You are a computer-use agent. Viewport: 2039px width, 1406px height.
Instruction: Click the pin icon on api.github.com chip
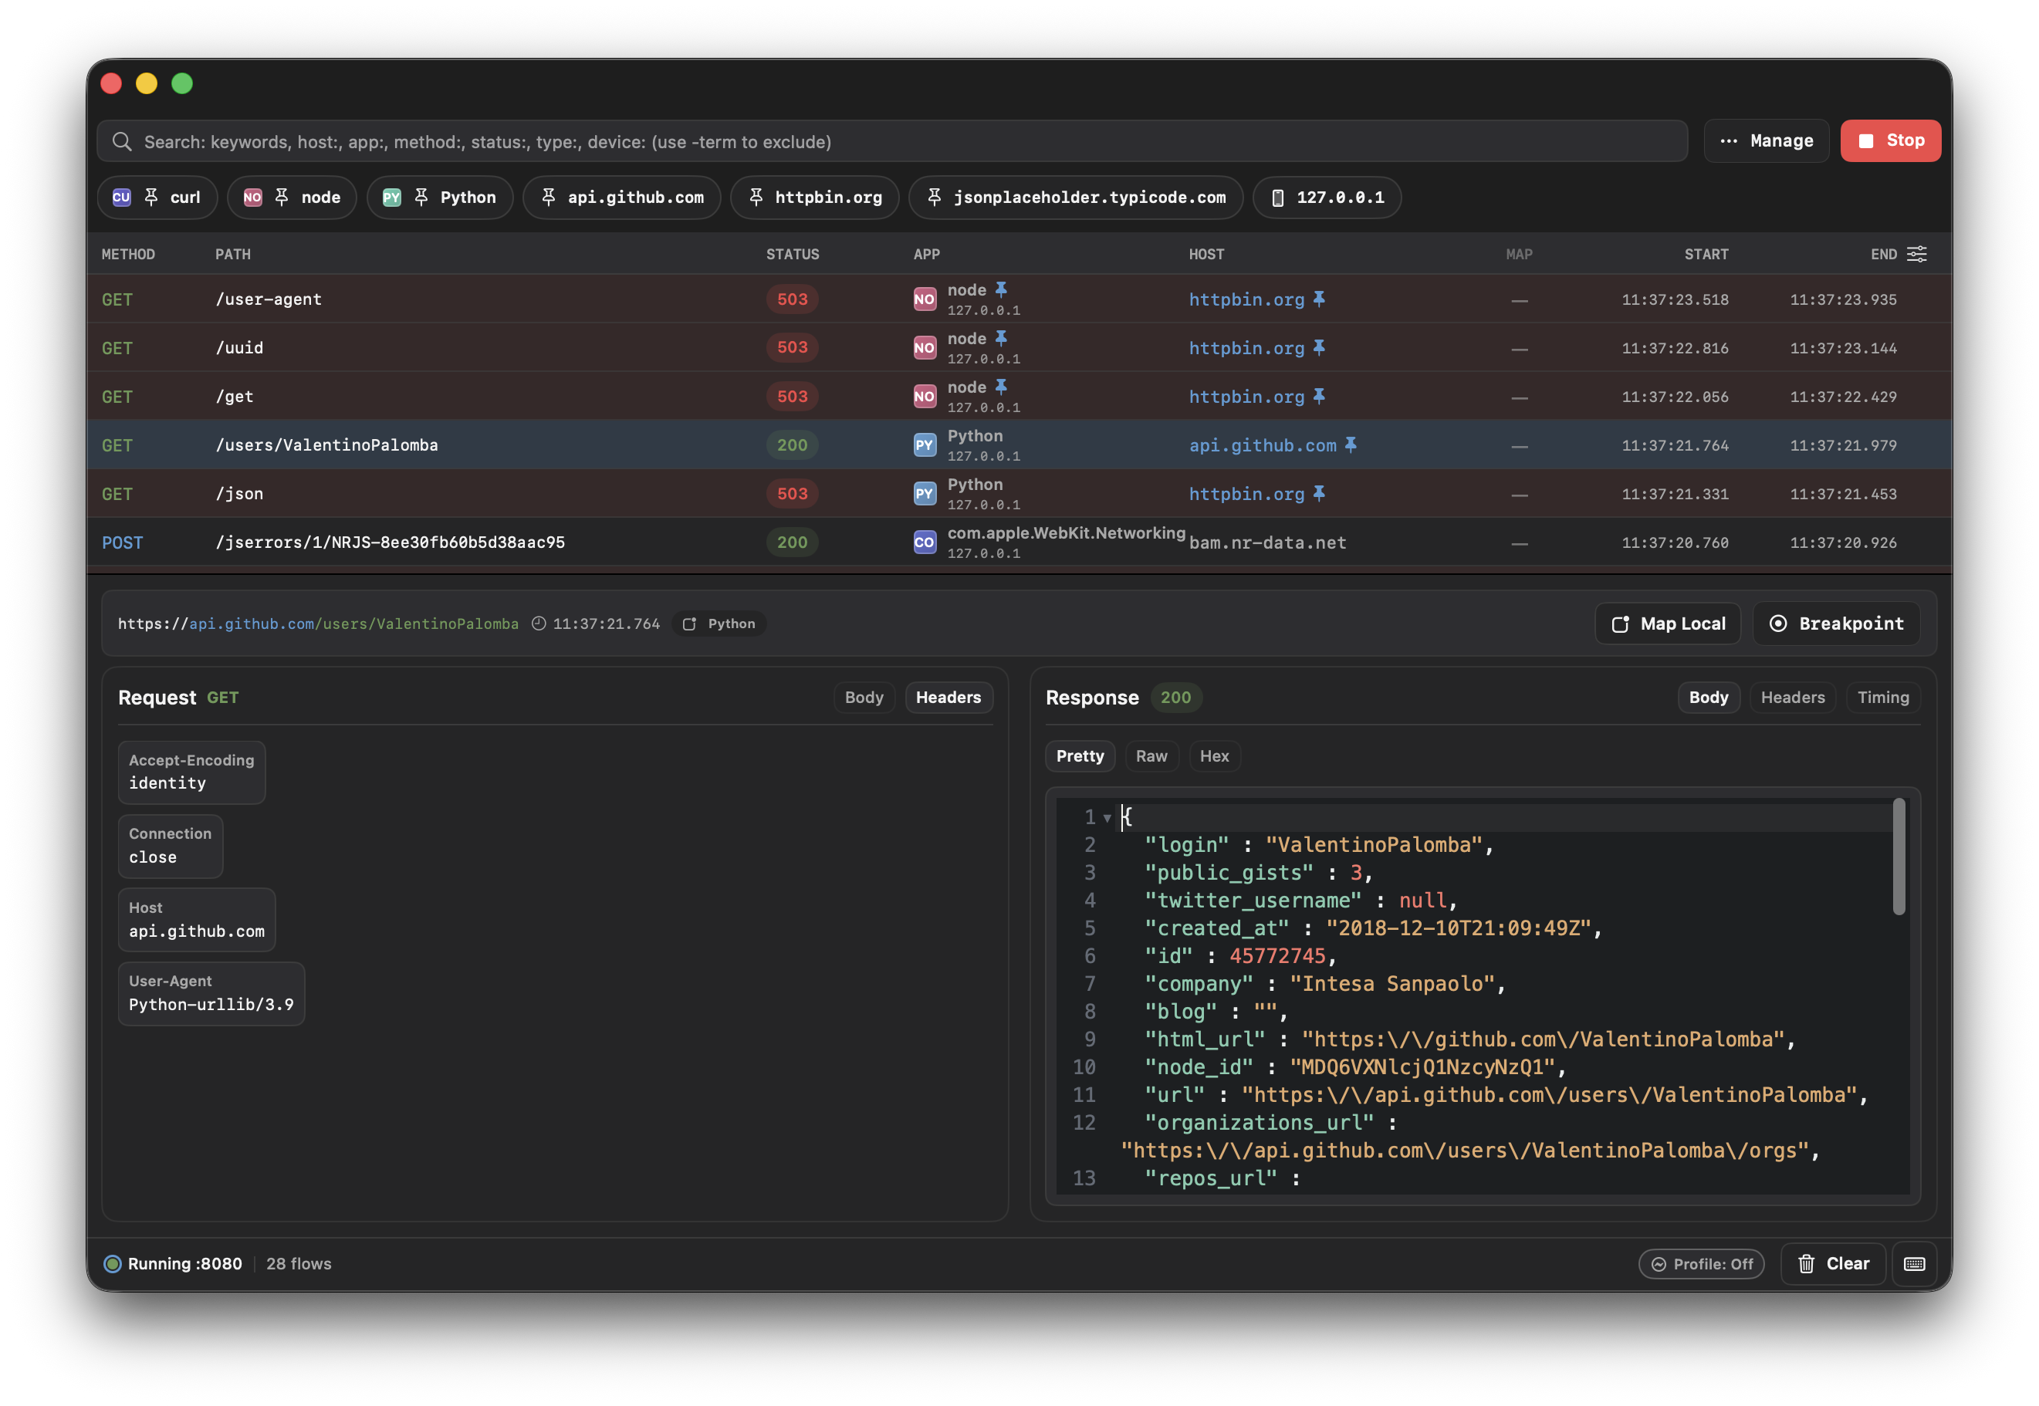coord(548,198)
